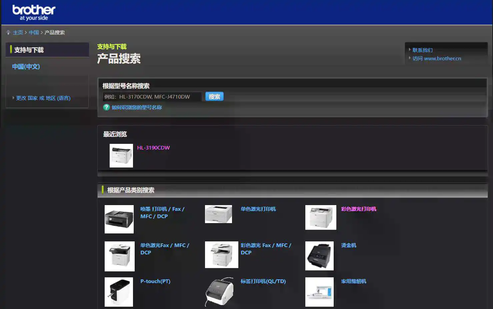Click the green question mark help icon
This screenshot has height=309, width=493.
(x=106, y=107)
